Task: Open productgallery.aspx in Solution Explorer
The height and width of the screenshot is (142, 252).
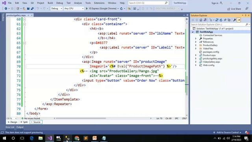Action: pos(213,59)
